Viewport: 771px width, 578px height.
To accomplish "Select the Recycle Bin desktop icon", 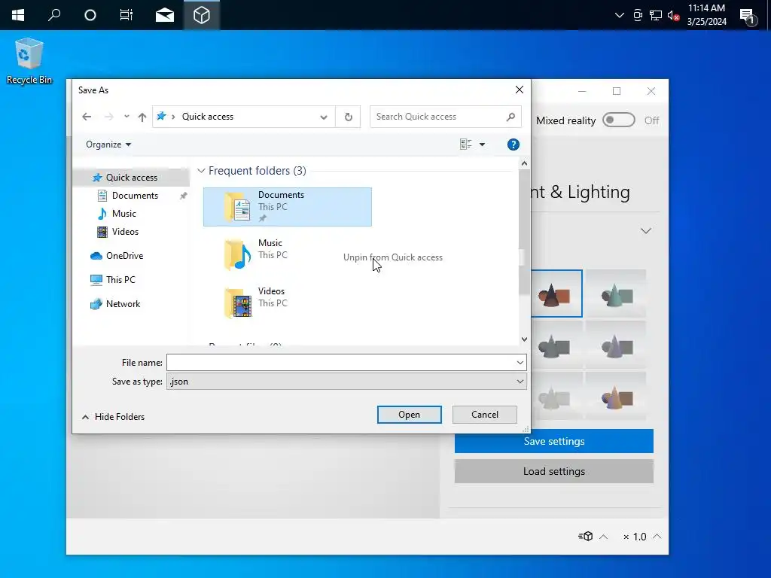I will coord(29,62).
